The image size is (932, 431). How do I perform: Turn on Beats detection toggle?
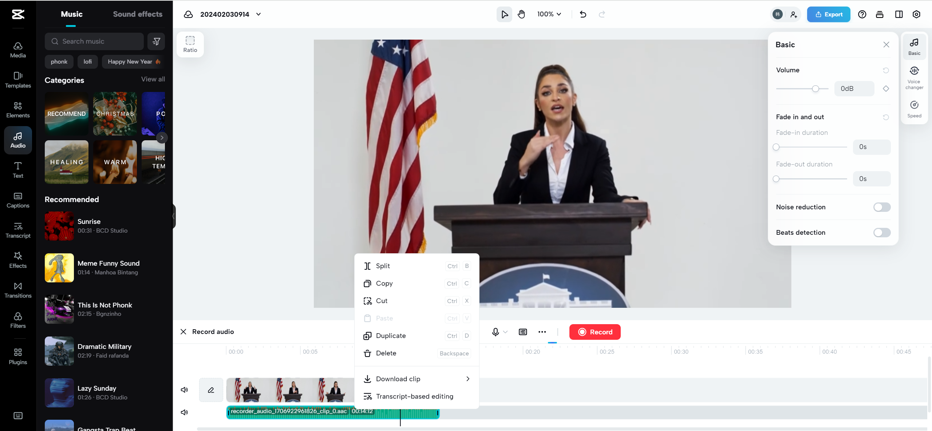881,233
